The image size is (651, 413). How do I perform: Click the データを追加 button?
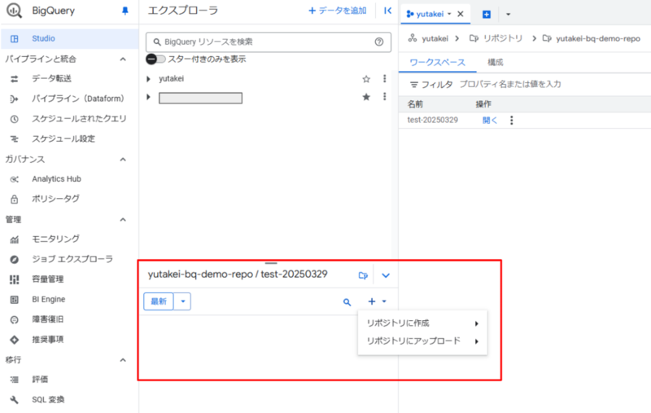337,11
